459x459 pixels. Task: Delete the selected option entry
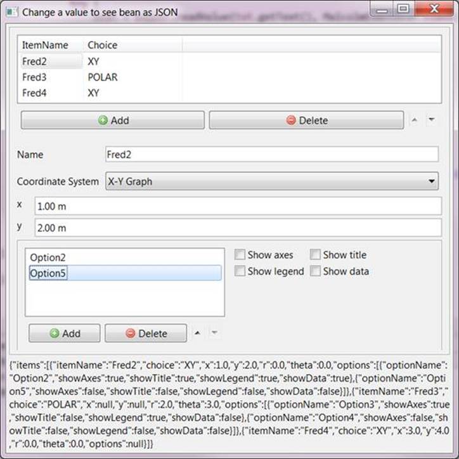coord(146,333)
